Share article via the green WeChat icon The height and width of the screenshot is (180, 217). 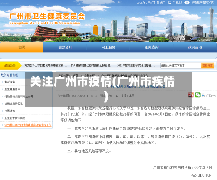tap(197, 95)
